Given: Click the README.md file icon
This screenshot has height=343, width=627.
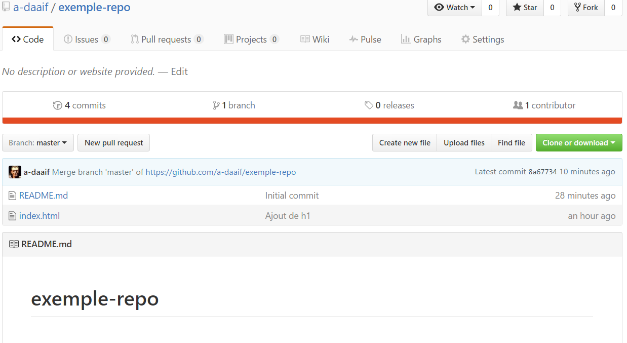Looking at the screenshot, I should tap(13, 196).
